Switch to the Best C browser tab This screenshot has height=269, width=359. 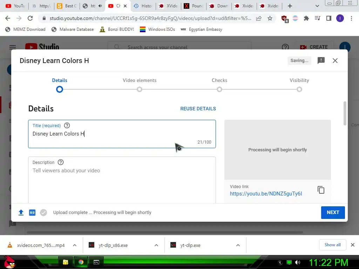pos(67,6)
